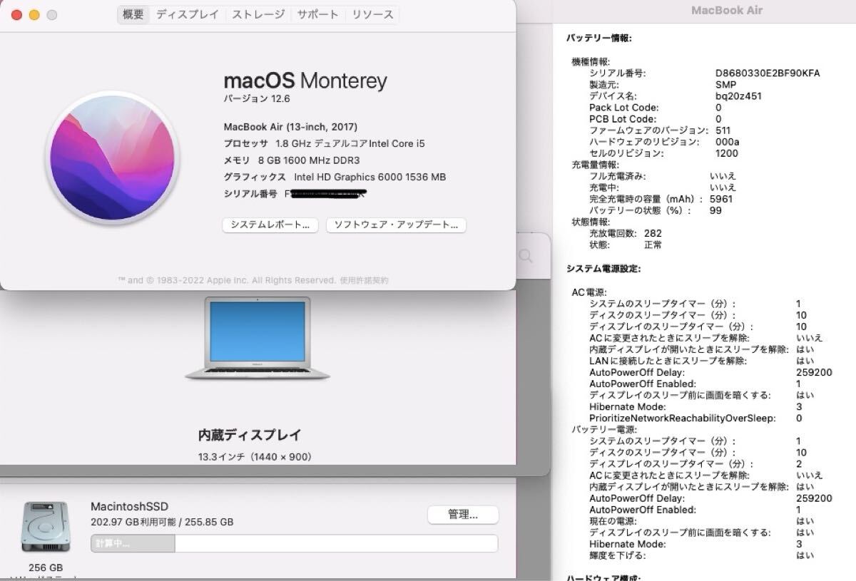Go to the サポート tab

pos(318,14)
